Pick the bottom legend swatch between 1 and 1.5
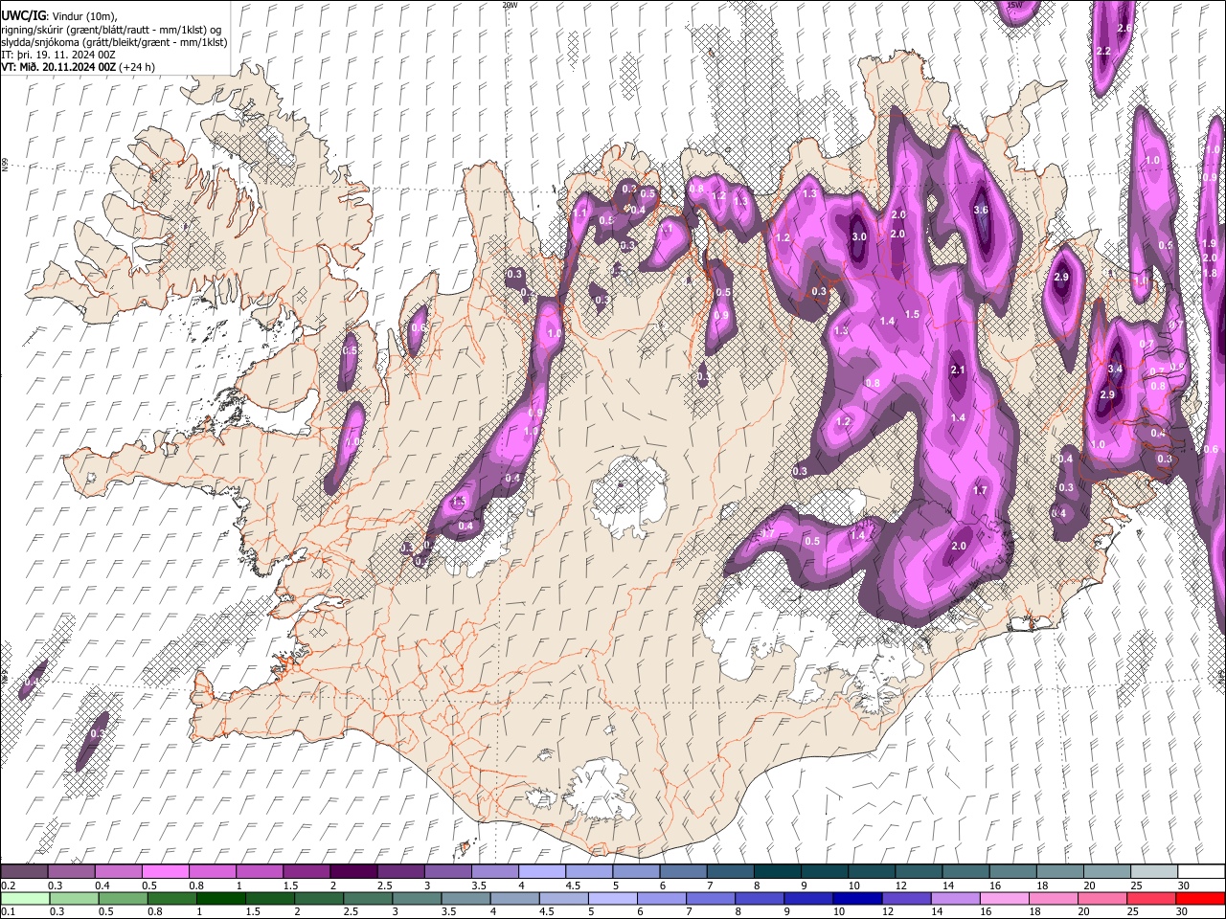This screenshot has width=1226, height=919. click(x=221, y=899)
